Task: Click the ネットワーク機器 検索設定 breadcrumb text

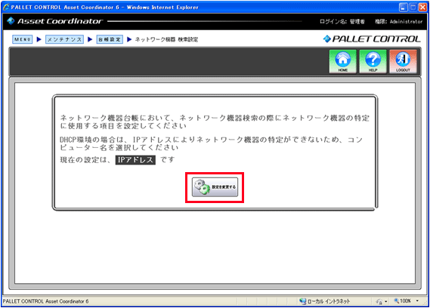Action: click(166, 39)
